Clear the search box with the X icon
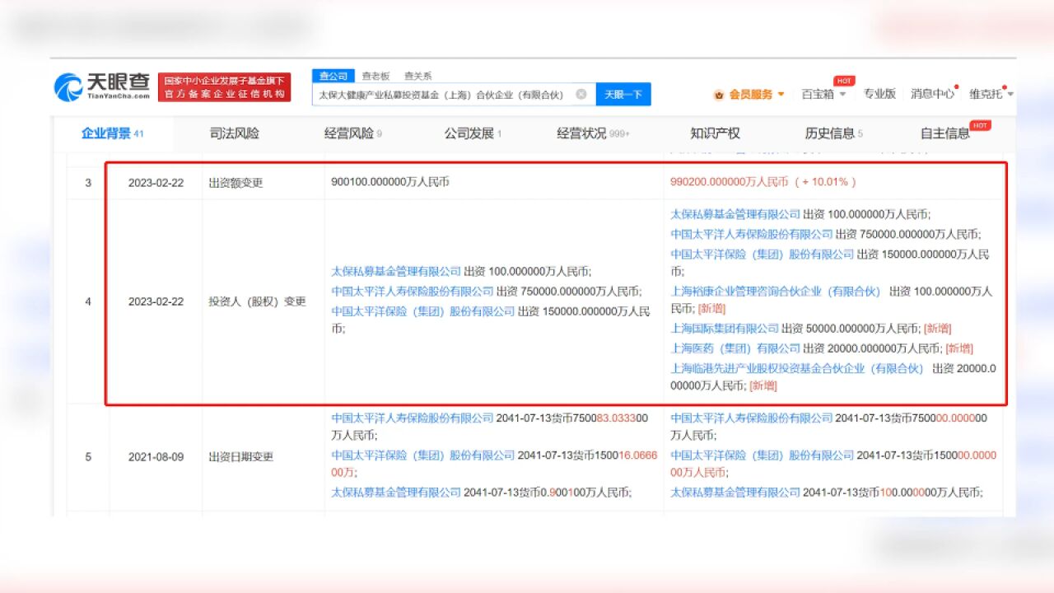The width and height of the screenshot is (1054, 593). pos(581,94)
